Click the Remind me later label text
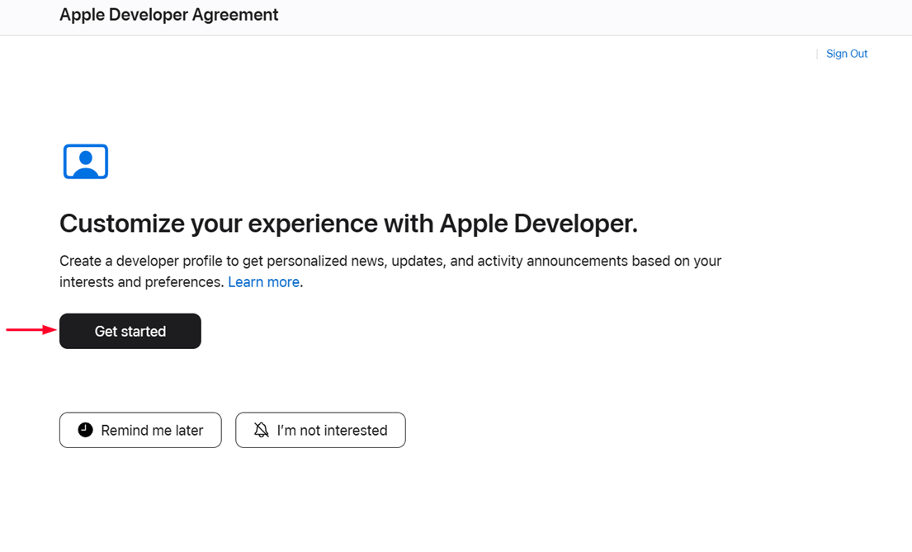 (x=152, y=431)
